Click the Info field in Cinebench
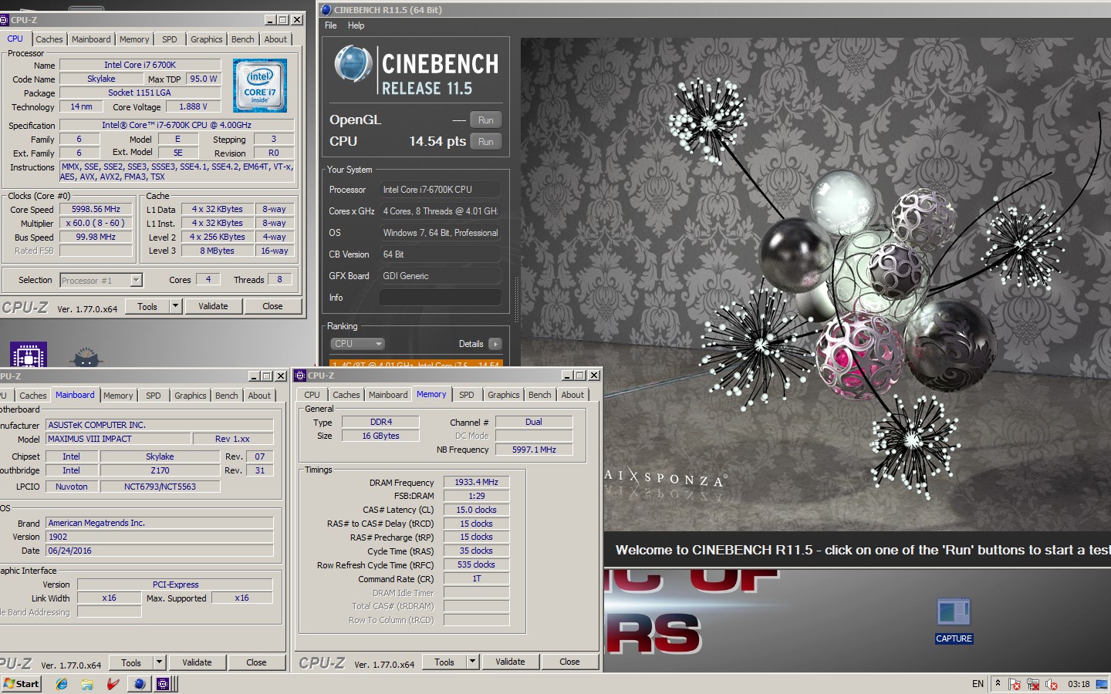Screen dimensions: 1111x694 441,298
